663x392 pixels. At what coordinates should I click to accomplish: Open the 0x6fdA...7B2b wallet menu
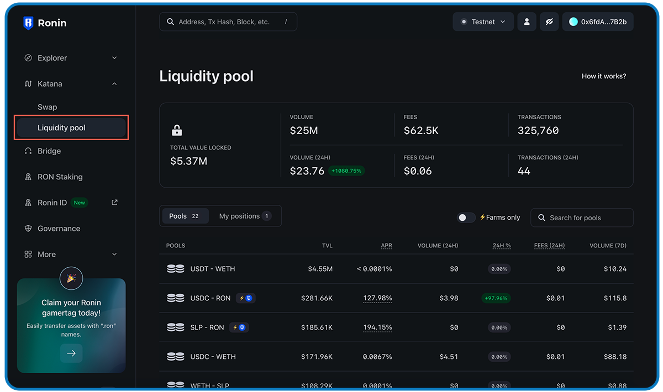point(598,22)
